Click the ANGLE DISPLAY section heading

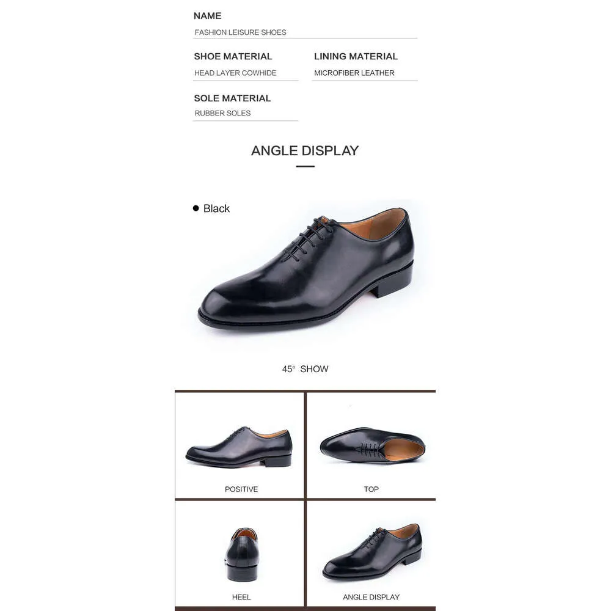tap(305, 150)
